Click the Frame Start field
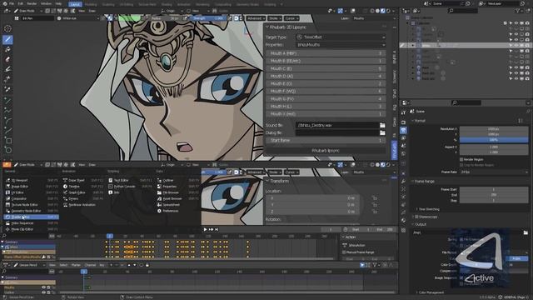The width and height of the screenshot is (533, 300). (x=494, y=189)
